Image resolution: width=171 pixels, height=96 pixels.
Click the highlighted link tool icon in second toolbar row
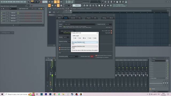[x=58, y=5]
